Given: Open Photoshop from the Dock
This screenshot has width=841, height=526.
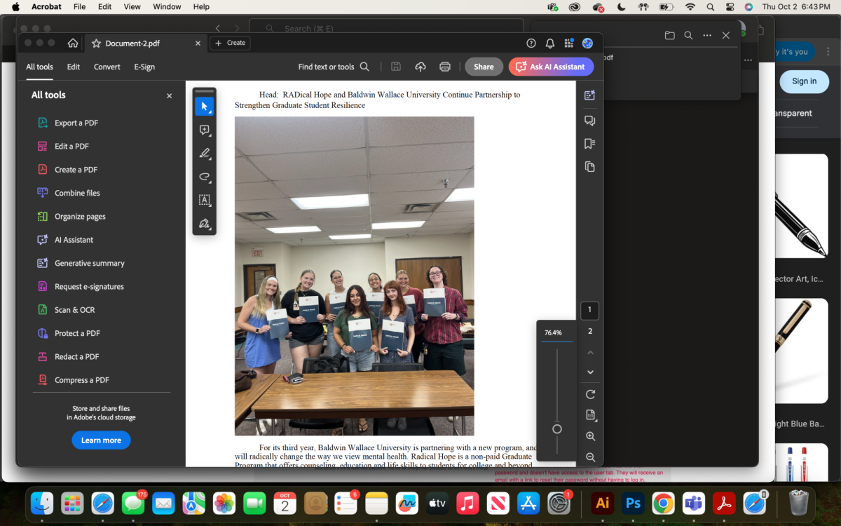Looking at the screenshot, I should [x=633, y=503].
